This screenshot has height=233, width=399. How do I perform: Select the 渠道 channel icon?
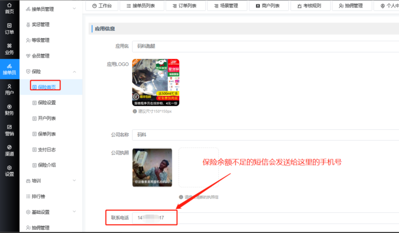(x=9, y=148)
